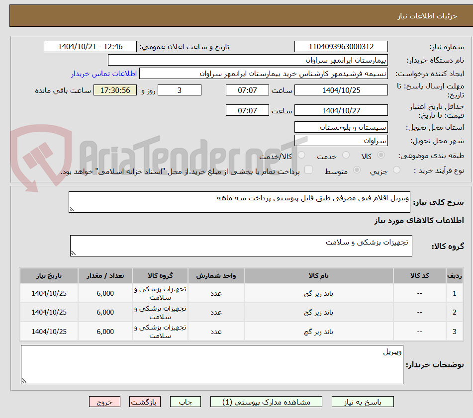Click the پاسخ به نیاز button

(x=363, y=402)
